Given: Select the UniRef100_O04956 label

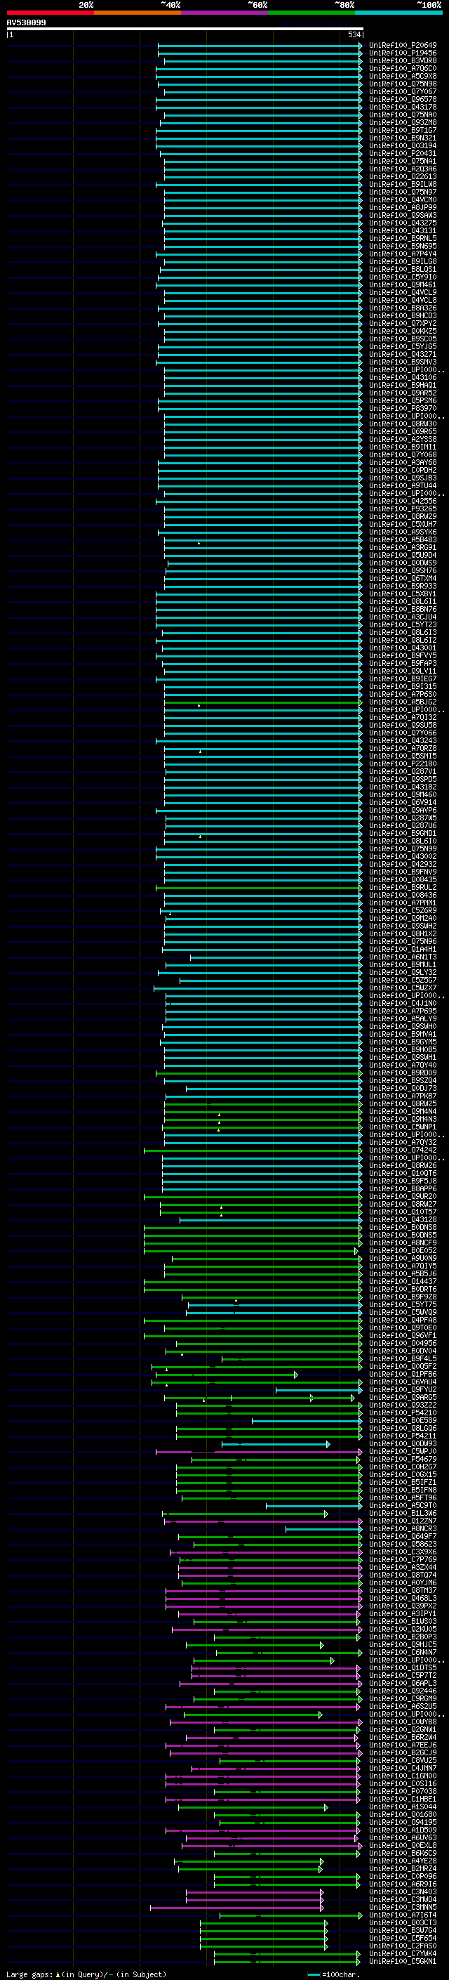Looking at the screenshot, I should (x=403, y=1344).
